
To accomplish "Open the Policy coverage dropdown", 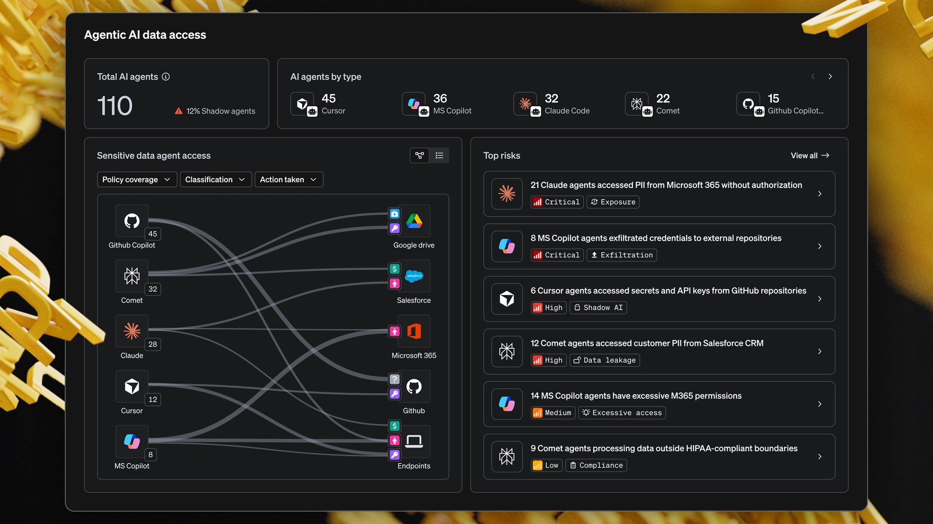I will click(137, 180).
